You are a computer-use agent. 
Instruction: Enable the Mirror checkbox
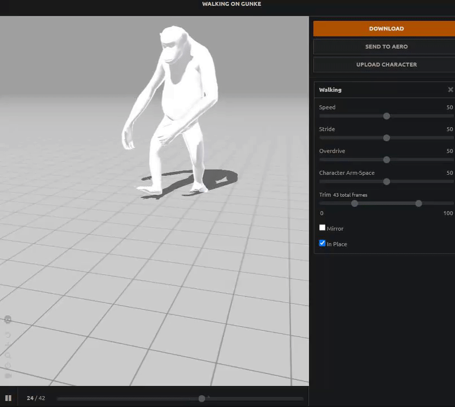[x=322, y=227]
